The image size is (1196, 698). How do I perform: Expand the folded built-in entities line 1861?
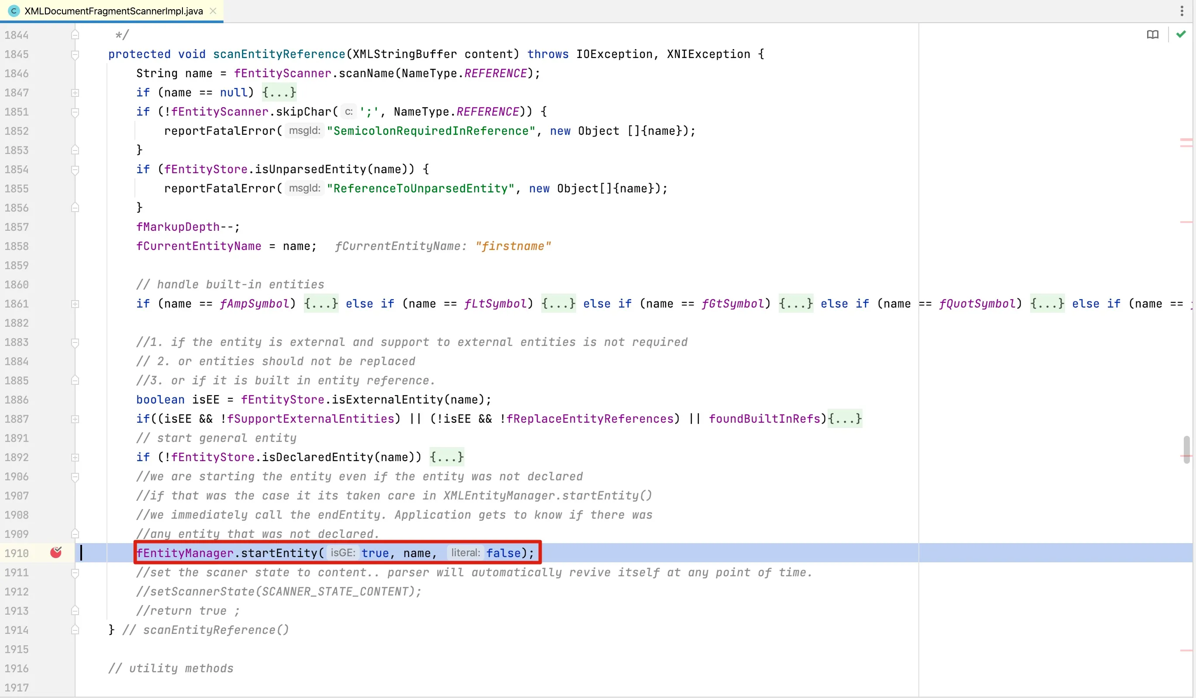(x=75, y=304)
